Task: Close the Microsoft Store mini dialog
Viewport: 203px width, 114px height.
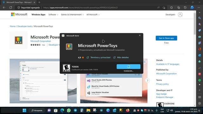Action: coord(140,35)
